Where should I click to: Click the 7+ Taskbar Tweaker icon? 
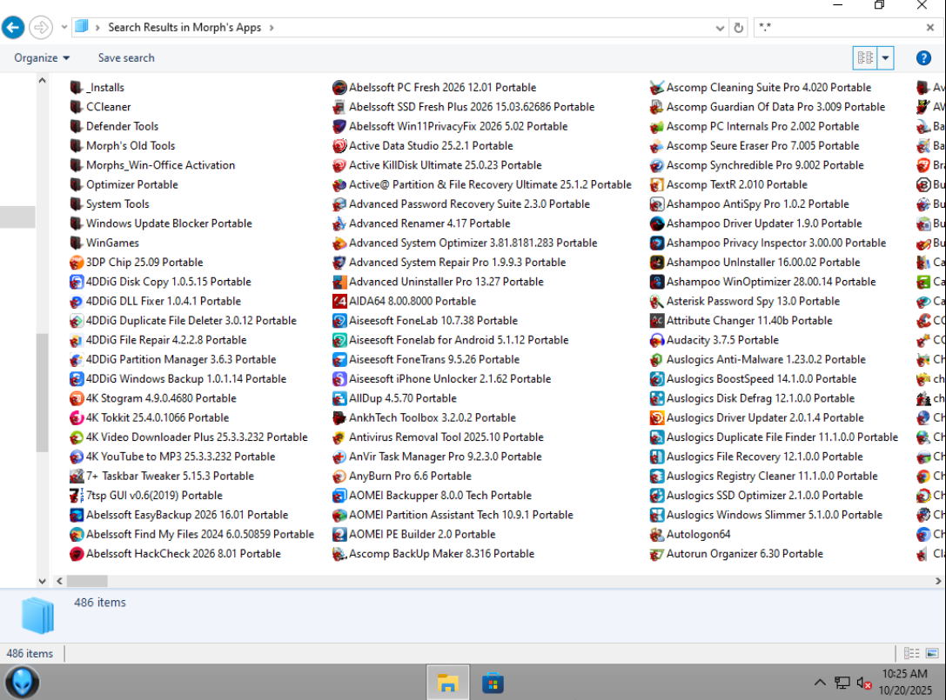[x=76, y=477]
